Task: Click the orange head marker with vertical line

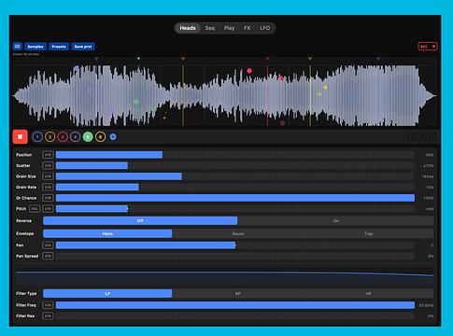Action: [x=183, y=59]
